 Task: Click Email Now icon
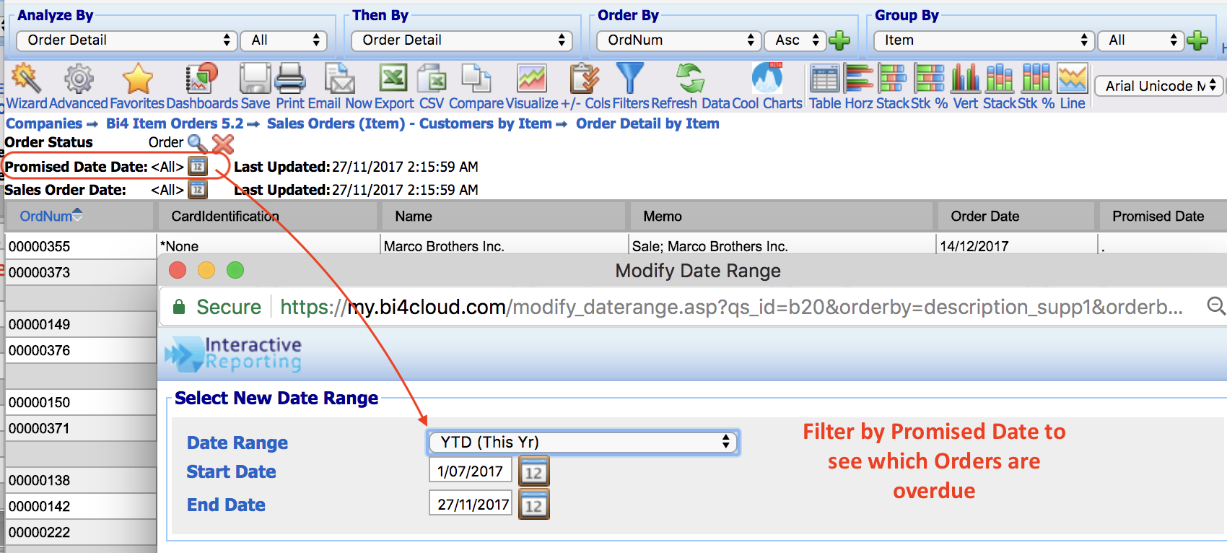pyautogui.click(x=339, y=78)
